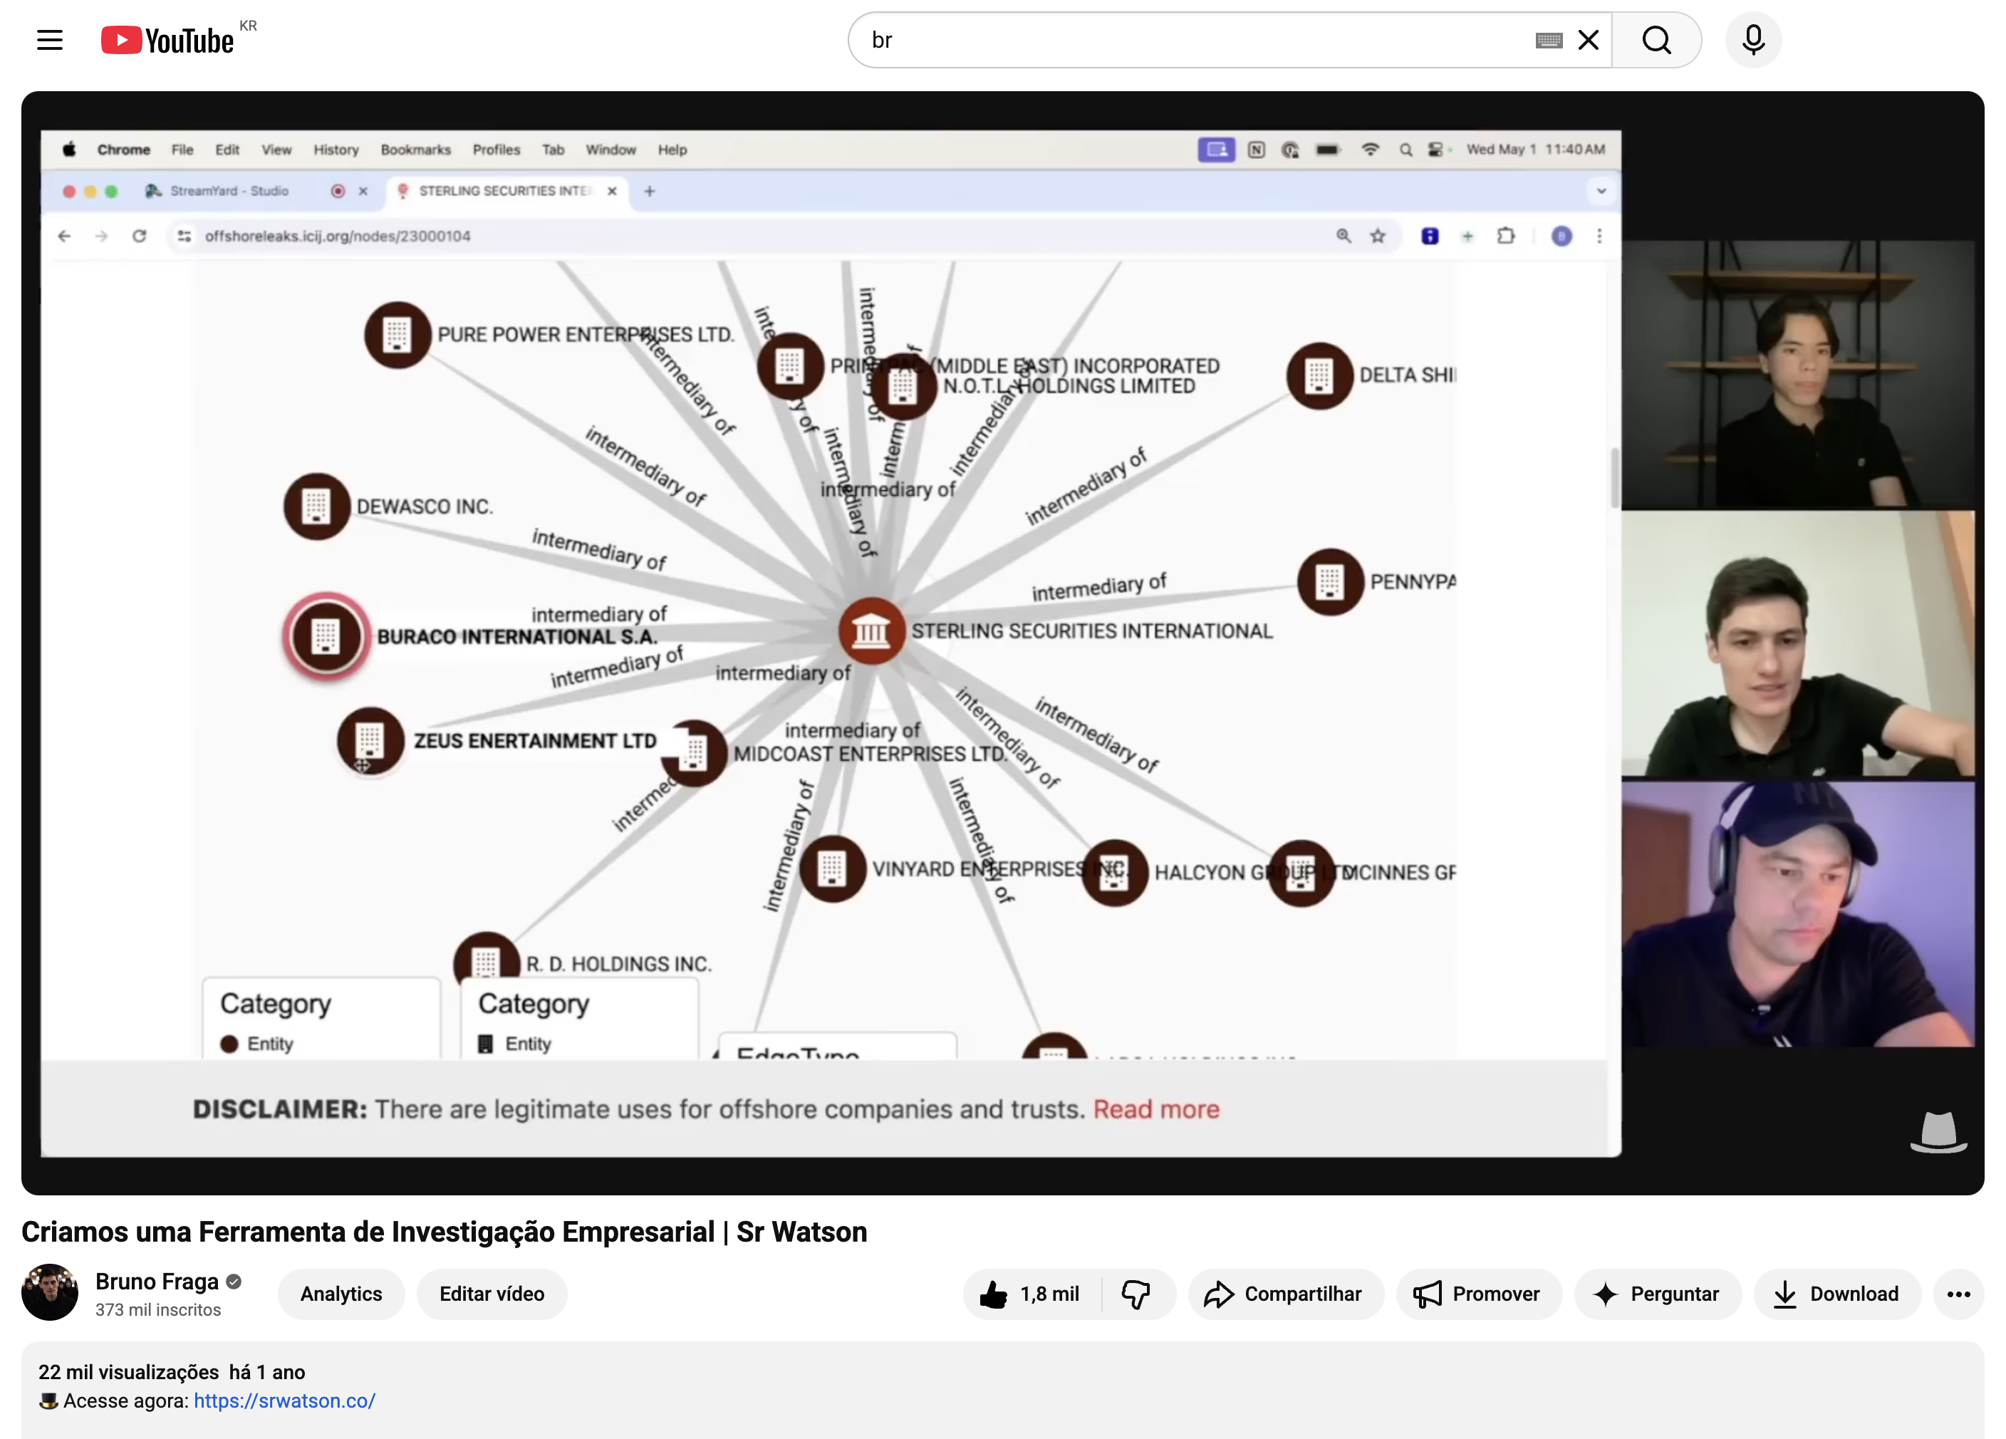Open Analytics for this video
The width and height of the screenshot is (2006, 1439).
click(341, 1294)
